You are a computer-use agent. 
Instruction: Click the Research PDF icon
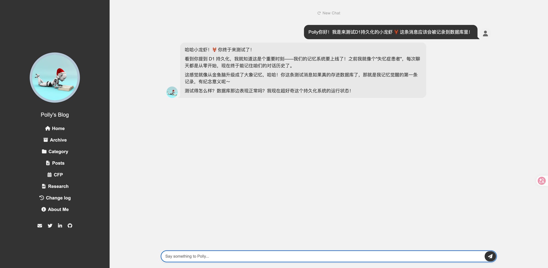[x=44, y=186]
